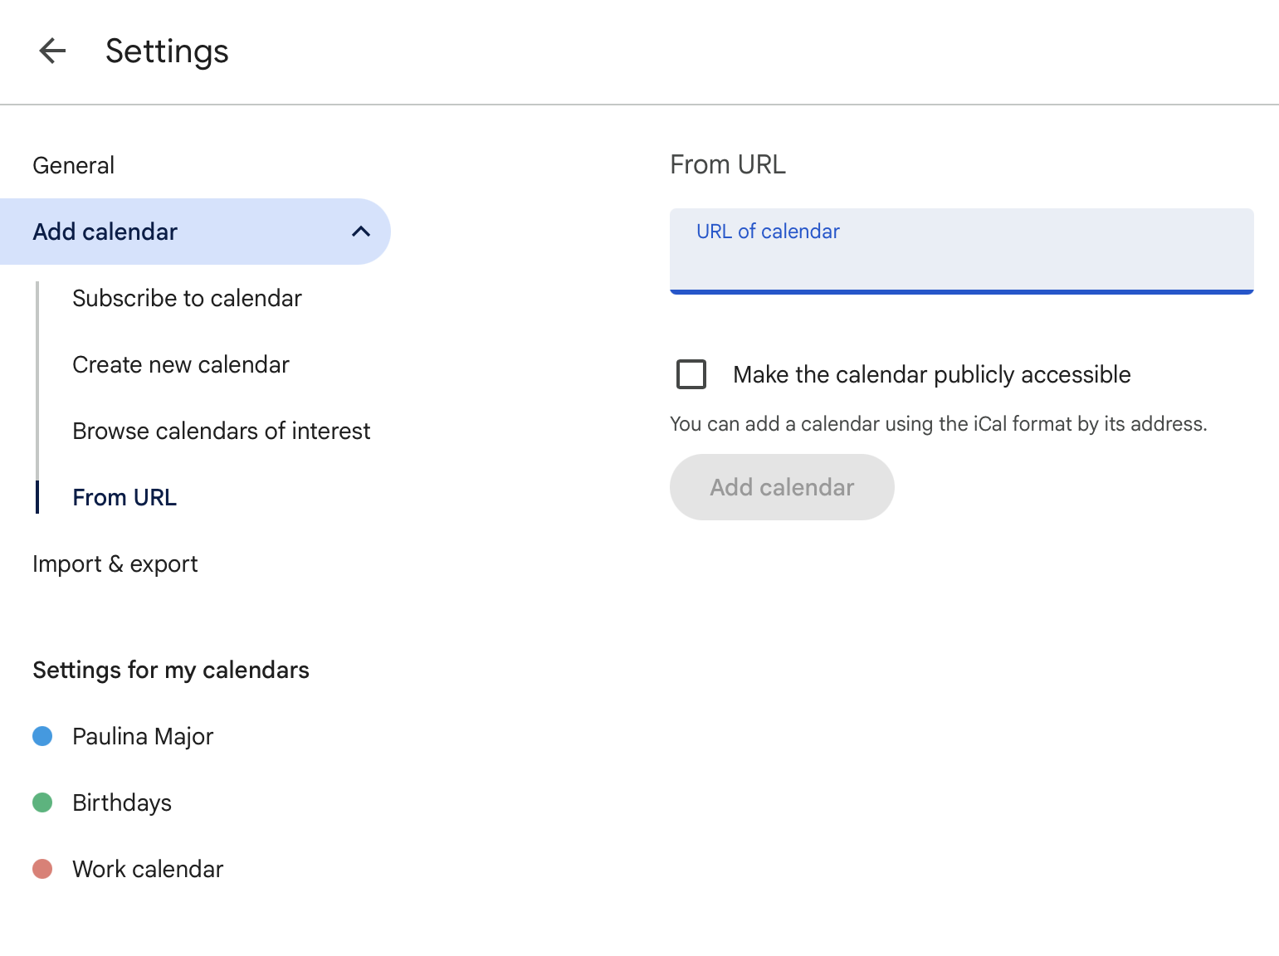Open Browse calendars of interest
The width and height of the screenshot is (1279, 956).
[x=221, y=431]
